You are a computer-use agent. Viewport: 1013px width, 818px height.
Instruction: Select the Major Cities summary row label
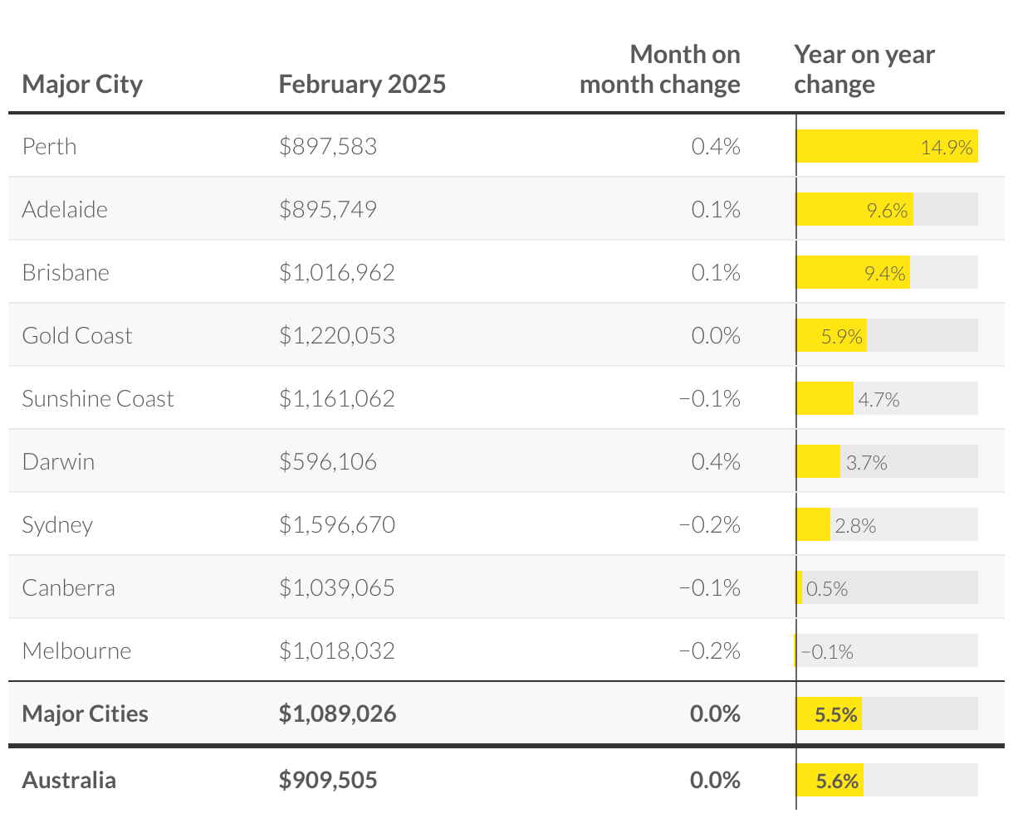86,714
